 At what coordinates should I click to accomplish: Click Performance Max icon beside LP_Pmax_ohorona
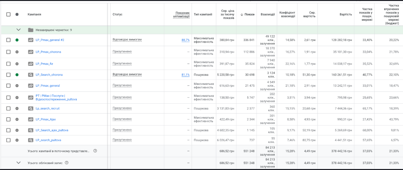[31, 52]
